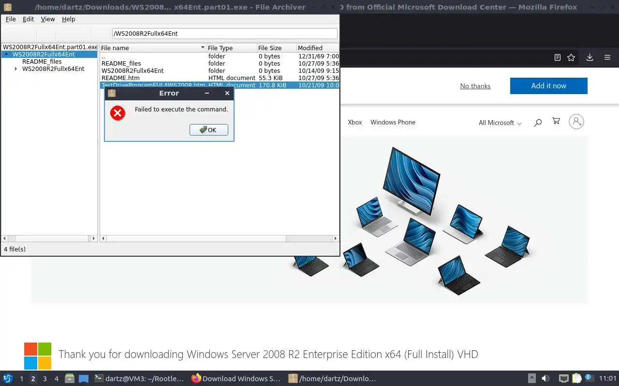Click the 'Add it now' button
This screenshot has height=386, width=619.
click(549, 86)
